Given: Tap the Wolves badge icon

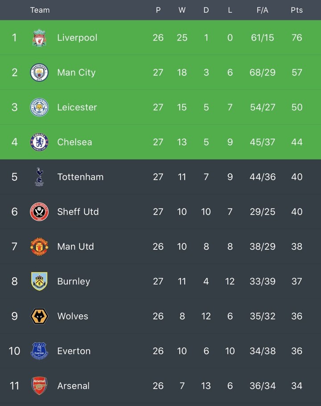Looking at the screenshot, I should point(39,316).
